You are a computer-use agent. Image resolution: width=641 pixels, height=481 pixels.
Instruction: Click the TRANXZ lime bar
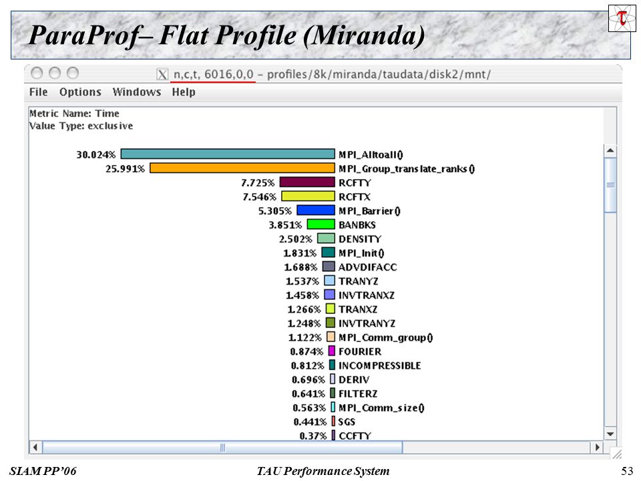click(x=331, y=309)
